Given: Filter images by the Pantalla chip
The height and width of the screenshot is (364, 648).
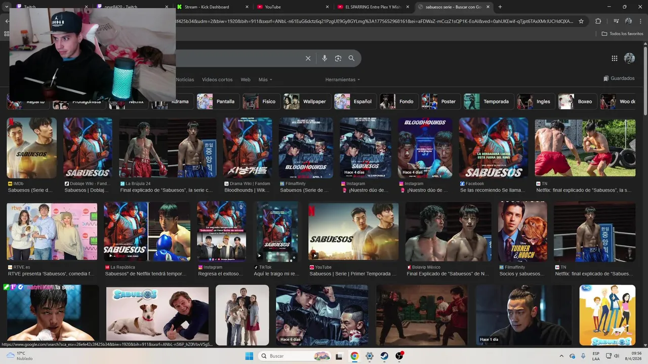Looking at the screenshot, I should coord(218,101).
